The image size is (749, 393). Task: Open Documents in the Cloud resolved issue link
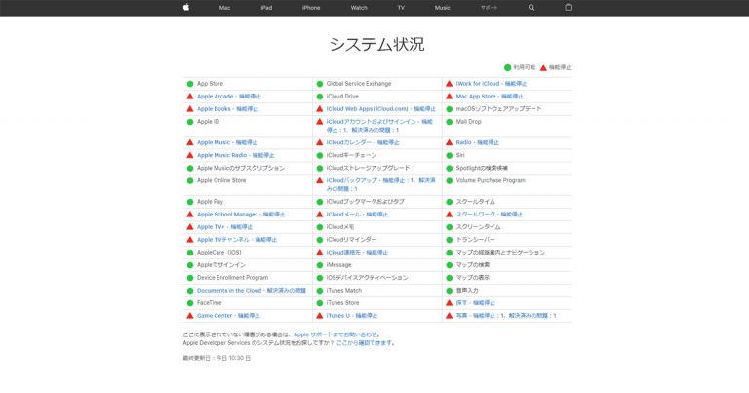coord(251,291)
